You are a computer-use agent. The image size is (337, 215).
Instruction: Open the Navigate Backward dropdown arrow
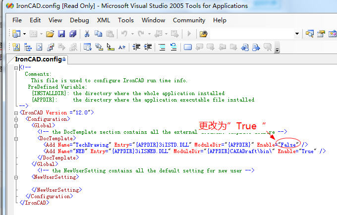tap(166, 34)
